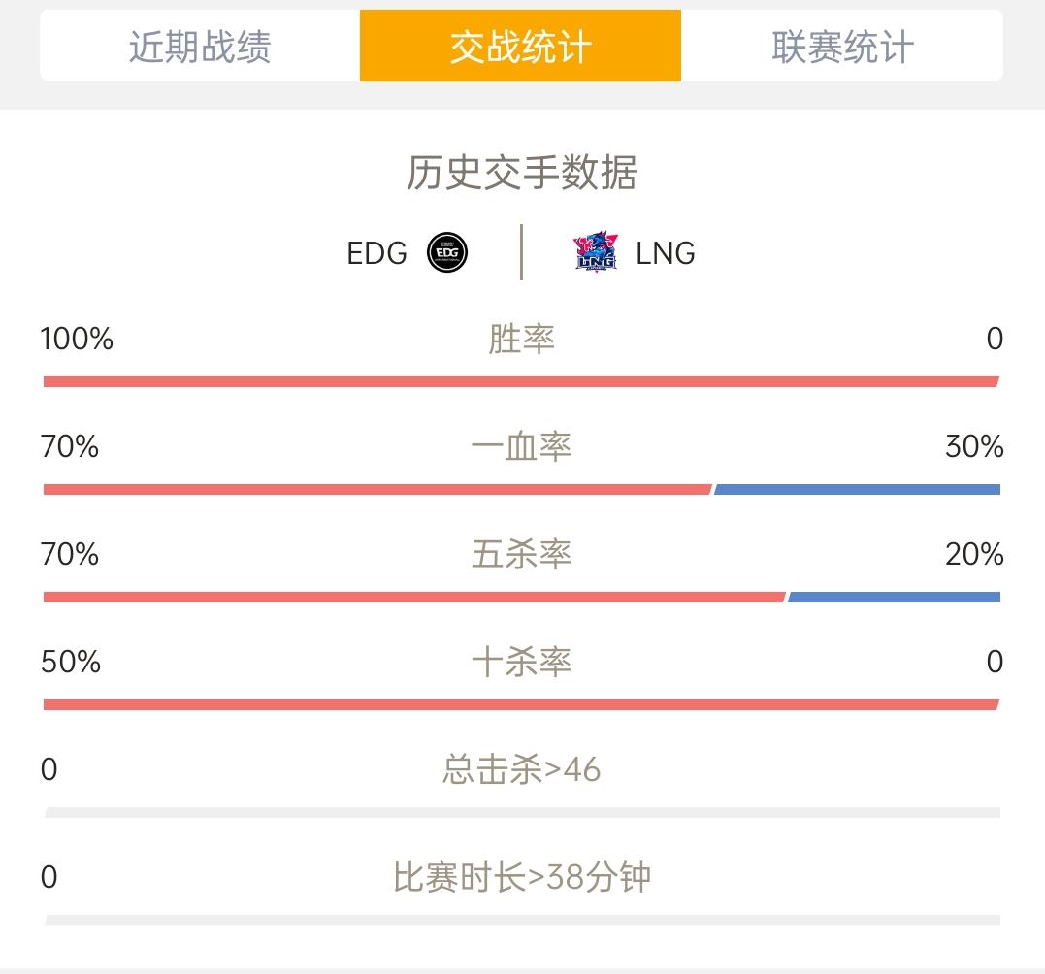Click the 30% LNG first blood value

click(x=974, y=446)
